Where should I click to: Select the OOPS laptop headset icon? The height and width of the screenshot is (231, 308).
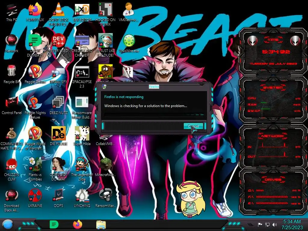[x=58, y=198]
